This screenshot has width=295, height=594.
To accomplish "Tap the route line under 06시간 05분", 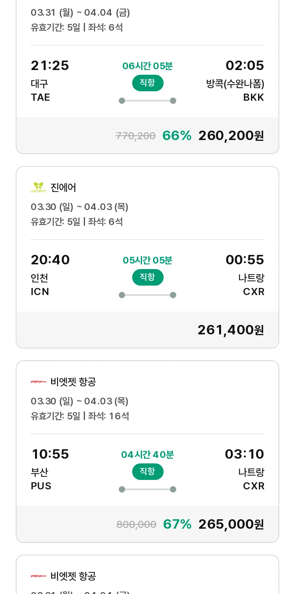I will tap(147, 101).
